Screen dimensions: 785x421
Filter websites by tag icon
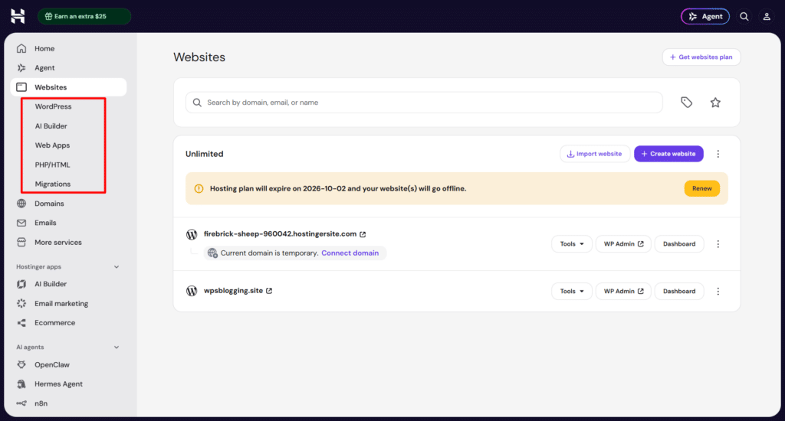click(x=686, y=103)
